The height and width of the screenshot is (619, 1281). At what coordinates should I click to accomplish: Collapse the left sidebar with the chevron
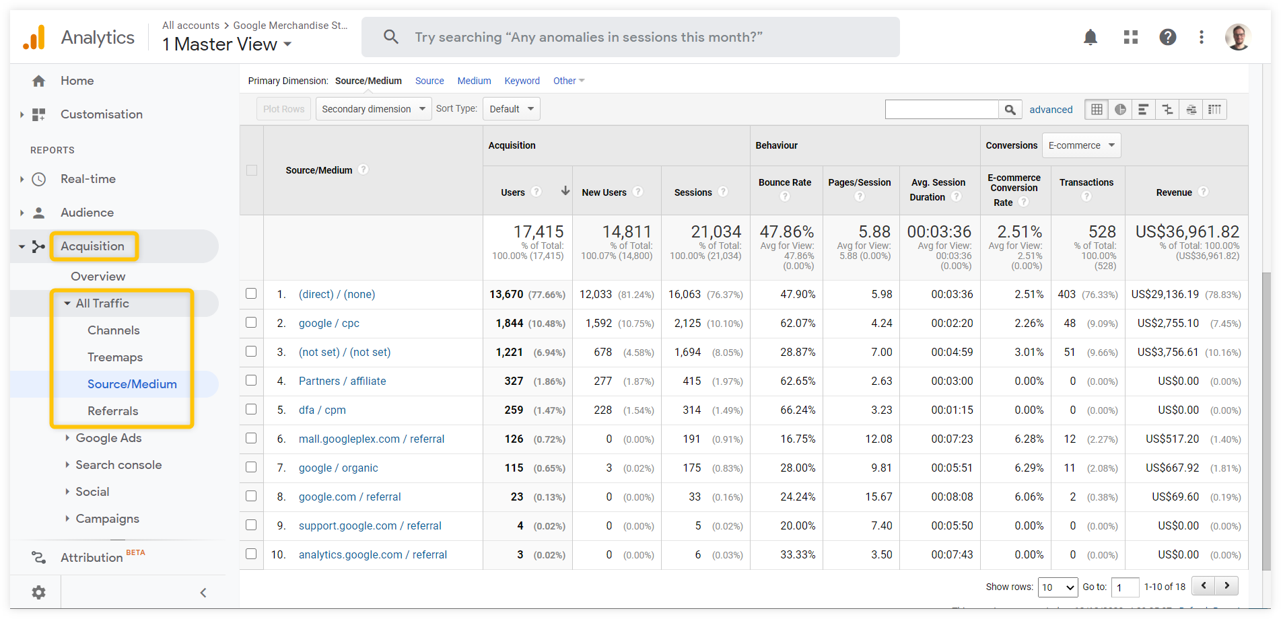tap(203, 593)
